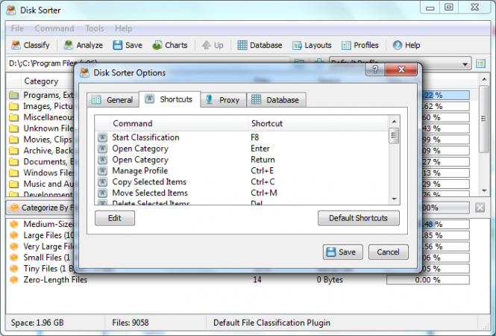The width and height of the screenshot is (496, 336).
Task: Click Save in the options dialog
Action: tap(342, 252)
